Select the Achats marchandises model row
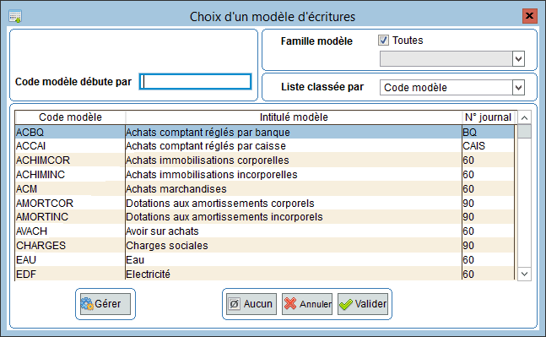546x337 pixels. [x=265, y=189]
